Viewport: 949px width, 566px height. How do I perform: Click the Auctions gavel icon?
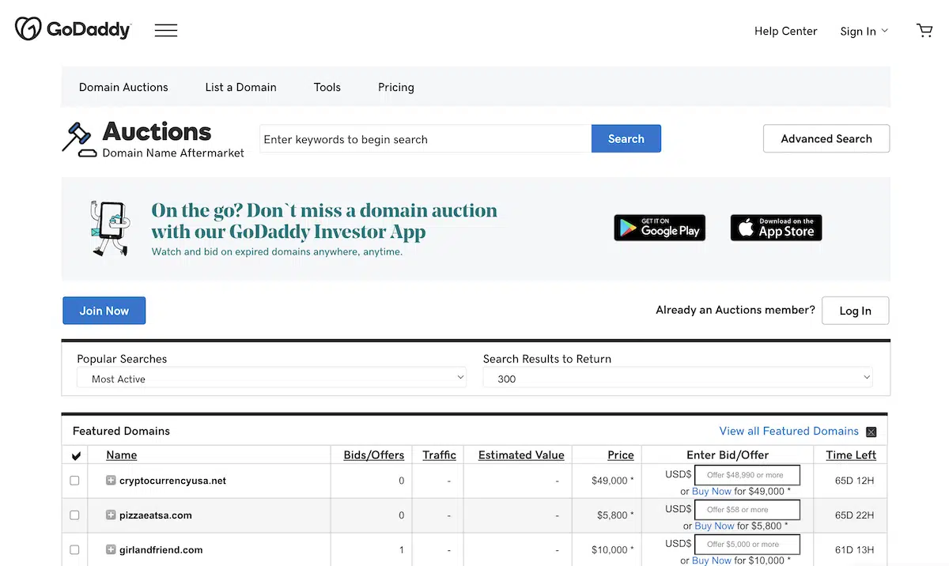point(79,139)
